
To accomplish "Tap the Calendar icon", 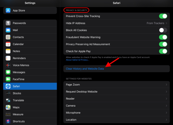I will (x=8, y=44).
